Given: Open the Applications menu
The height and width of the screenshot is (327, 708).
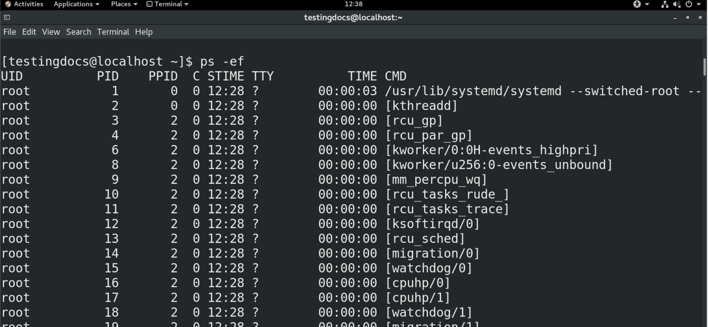Looking at the screenshot, I should (74, 4).
